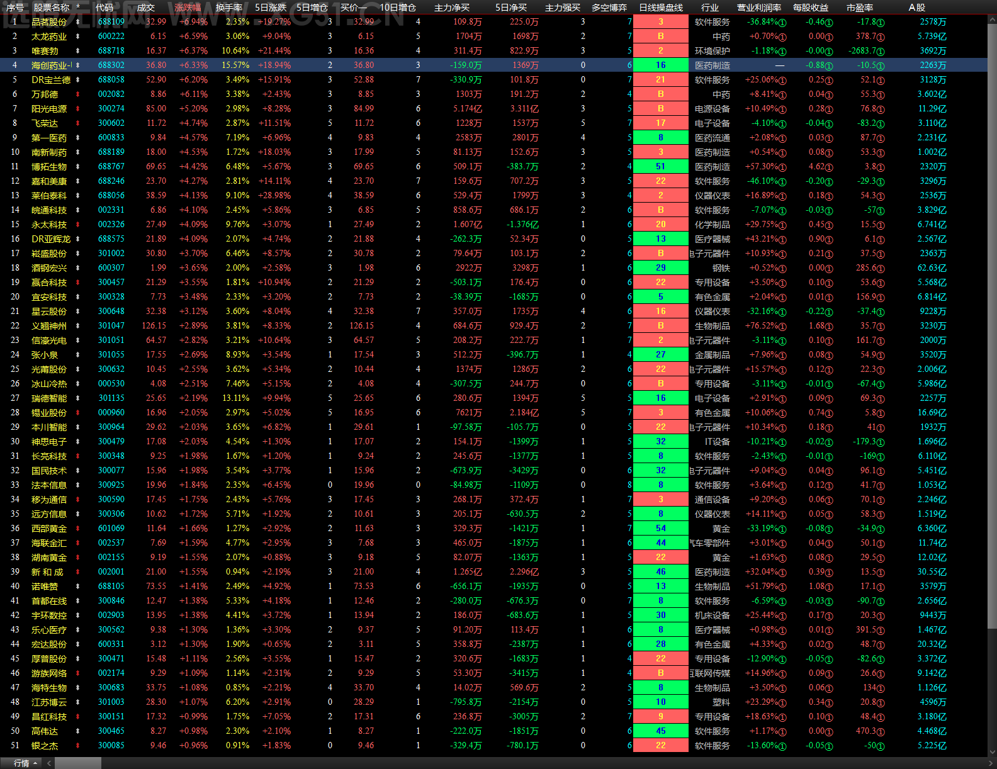Click the marker icon beside 博拓生物

[x=78, y=167]
